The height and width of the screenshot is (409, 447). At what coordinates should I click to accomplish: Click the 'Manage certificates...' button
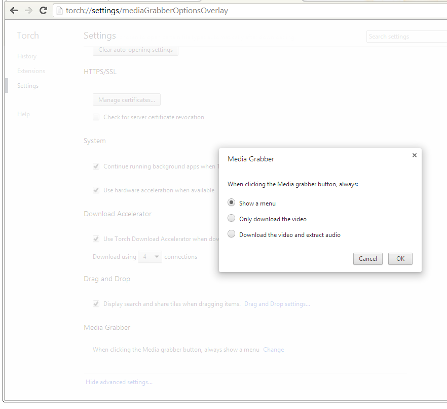click(x=127, y=100)
